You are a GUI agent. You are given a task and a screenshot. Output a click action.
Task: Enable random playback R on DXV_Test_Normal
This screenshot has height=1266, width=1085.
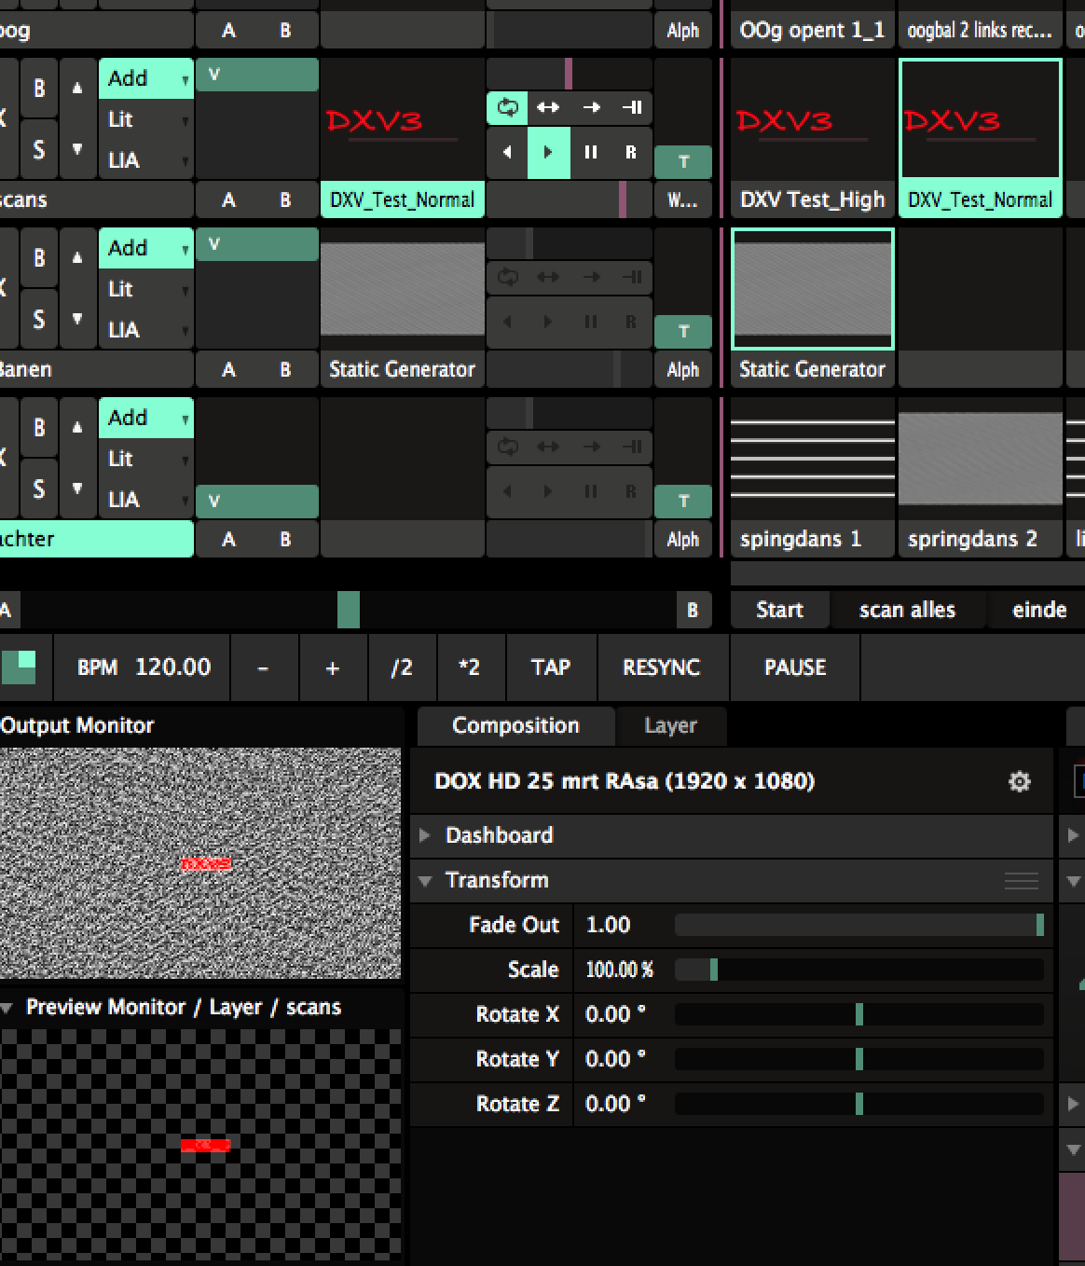[x=631, y=152]
